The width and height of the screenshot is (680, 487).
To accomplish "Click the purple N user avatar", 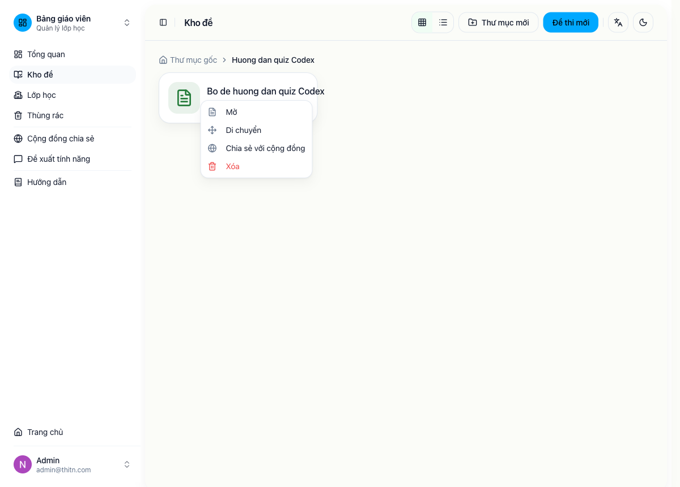I will (x=23, y=464).
